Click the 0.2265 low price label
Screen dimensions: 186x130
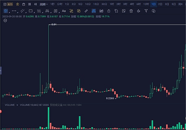pos(110,98)
